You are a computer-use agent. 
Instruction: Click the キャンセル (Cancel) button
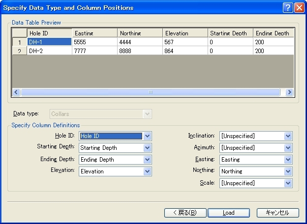(277, 213)
